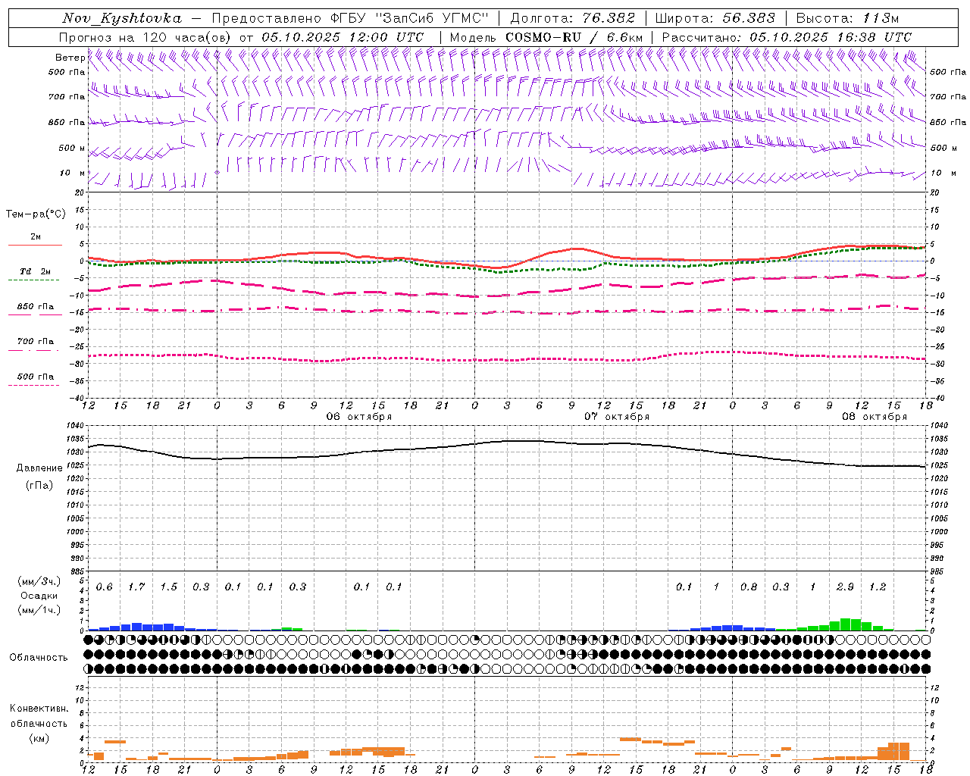The height and width of the screenshot is (776, 970).
Task: Click 'Прогноз на 120 часа(ов)' forecast text
Action: click(x=145, y=37)
